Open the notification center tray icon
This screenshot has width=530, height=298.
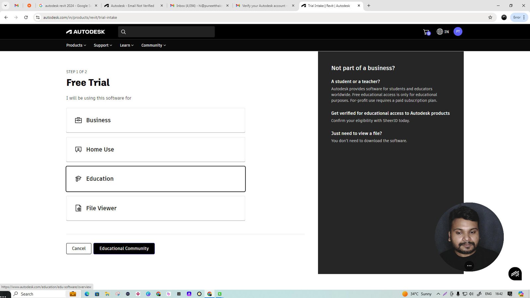tap(510, 294)
